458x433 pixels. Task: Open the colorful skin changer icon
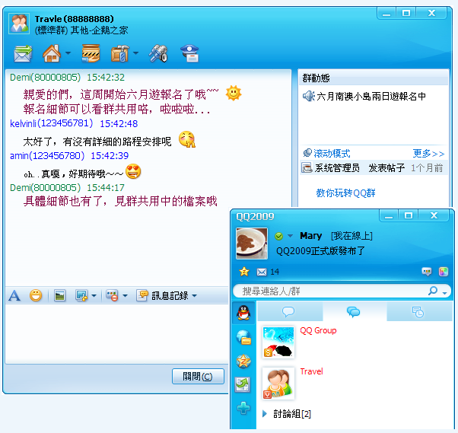444,272
